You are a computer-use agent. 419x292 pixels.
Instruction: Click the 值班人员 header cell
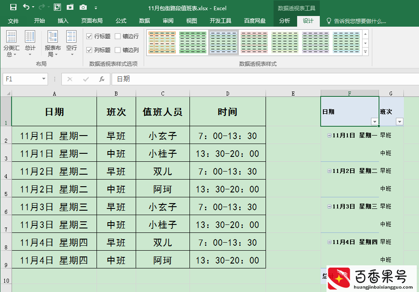point(162,112)
